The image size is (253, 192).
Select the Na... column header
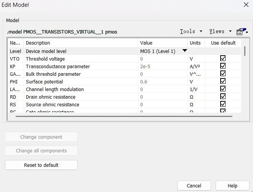tap(16, 43)
